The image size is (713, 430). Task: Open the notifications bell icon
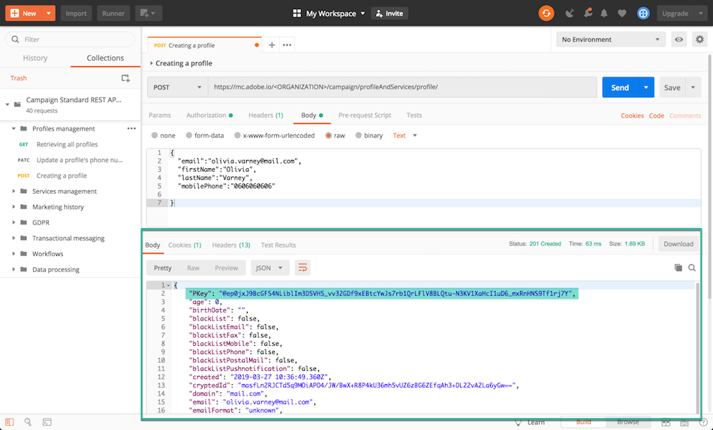[604, 13]
